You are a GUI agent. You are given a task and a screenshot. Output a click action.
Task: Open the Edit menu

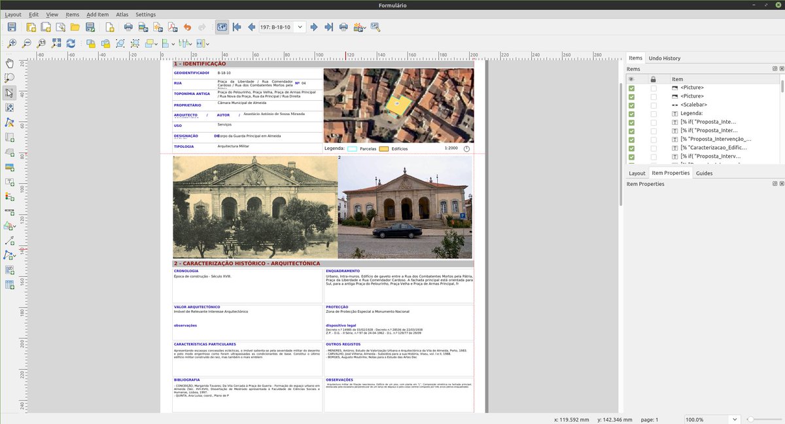pos(34,14)
